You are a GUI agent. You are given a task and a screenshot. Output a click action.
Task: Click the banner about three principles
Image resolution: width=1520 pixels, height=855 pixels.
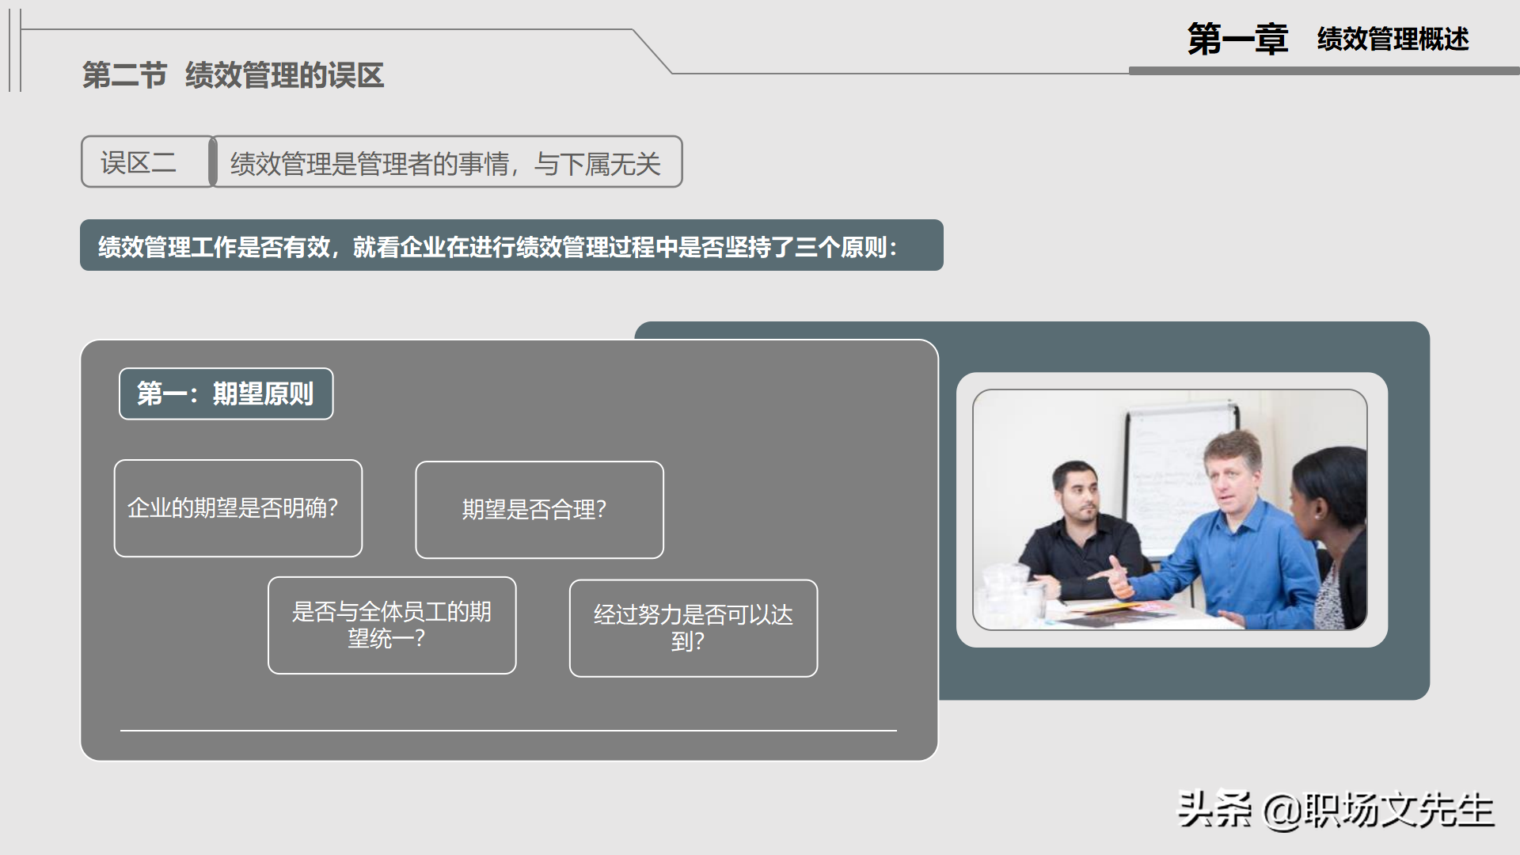(x=513, y=245)
